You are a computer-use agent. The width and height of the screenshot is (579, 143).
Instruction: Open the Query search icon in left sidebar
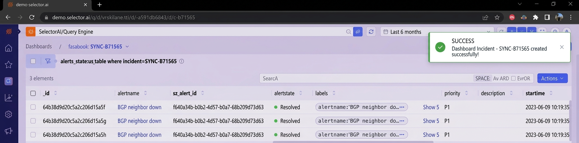point(8,81)
